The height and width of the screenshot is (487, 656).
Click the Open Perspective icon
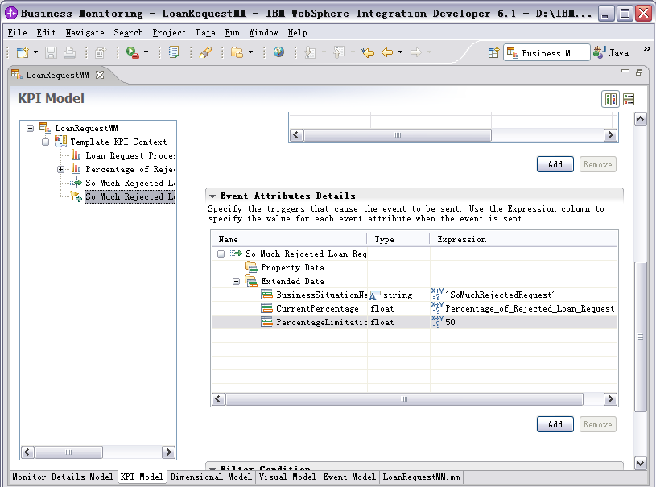pyautogui.click(x=493, y=52)
